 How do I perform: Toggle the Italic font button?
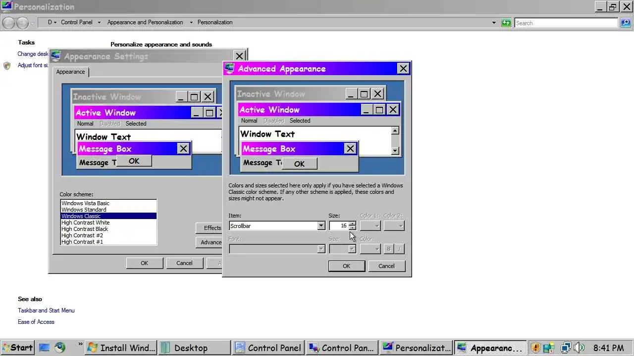pos(399,249)
